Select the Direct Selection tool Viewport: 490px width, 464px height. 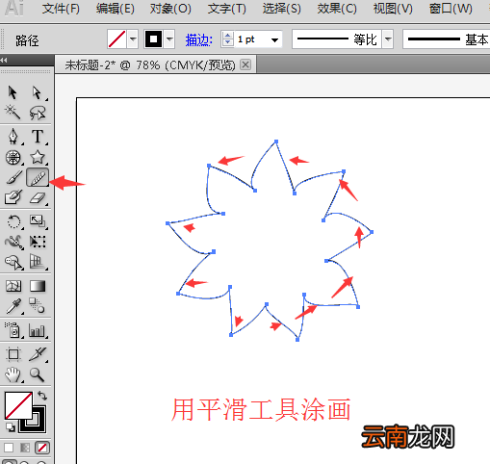tap(38, 92)
